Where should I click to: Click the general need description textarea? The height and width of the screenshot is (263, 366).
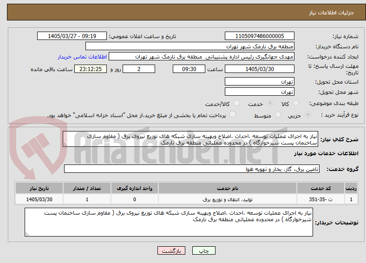coord(190,139)
